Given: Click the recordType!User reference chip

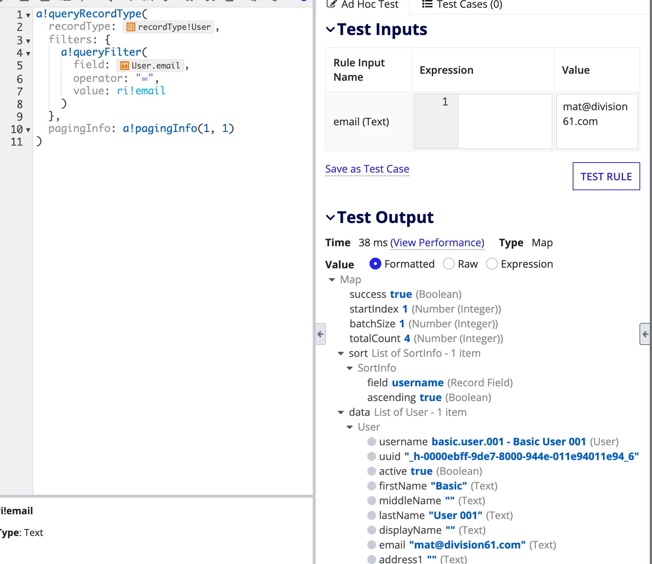Looking at the screenshot, I should (169, 27).
